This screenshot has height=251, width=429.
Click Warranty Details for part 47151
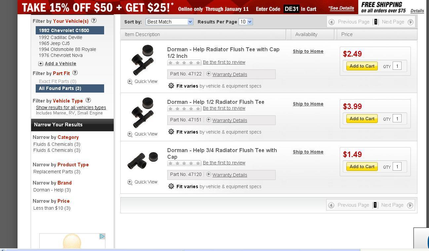coord(230,120)
